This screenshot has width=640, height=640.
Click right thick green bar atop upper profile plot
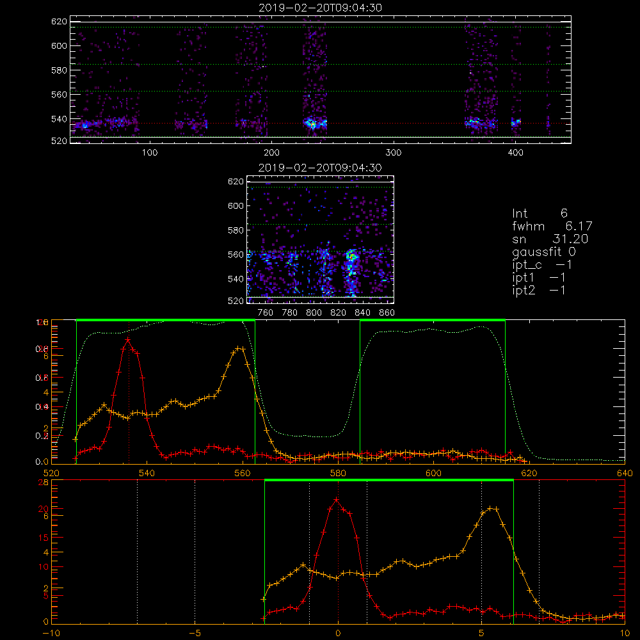[433, 320]
